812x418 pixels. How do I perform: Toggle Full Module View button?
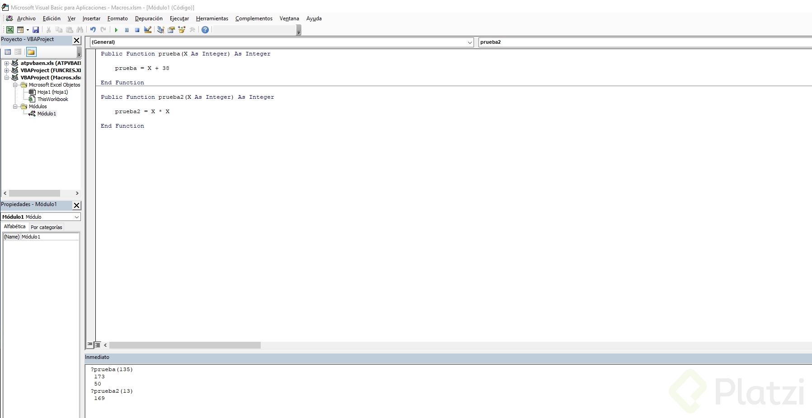coord(97,345)
